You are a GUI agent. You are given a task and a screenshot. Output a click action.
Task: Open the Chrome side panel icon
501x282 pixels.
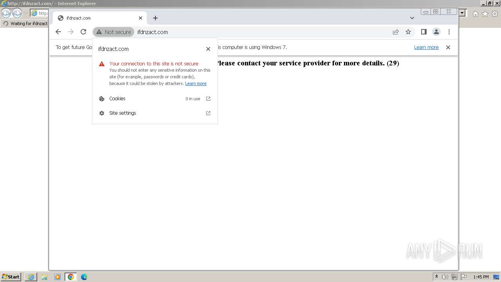pos(424,32)
